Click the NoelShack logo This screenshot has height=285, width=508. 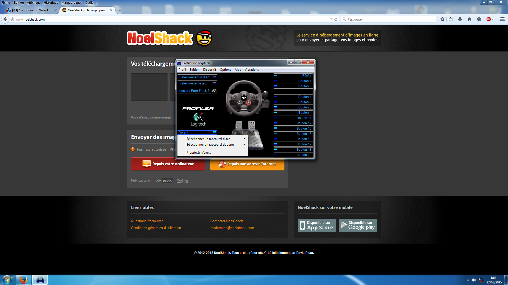coord(169,38)
